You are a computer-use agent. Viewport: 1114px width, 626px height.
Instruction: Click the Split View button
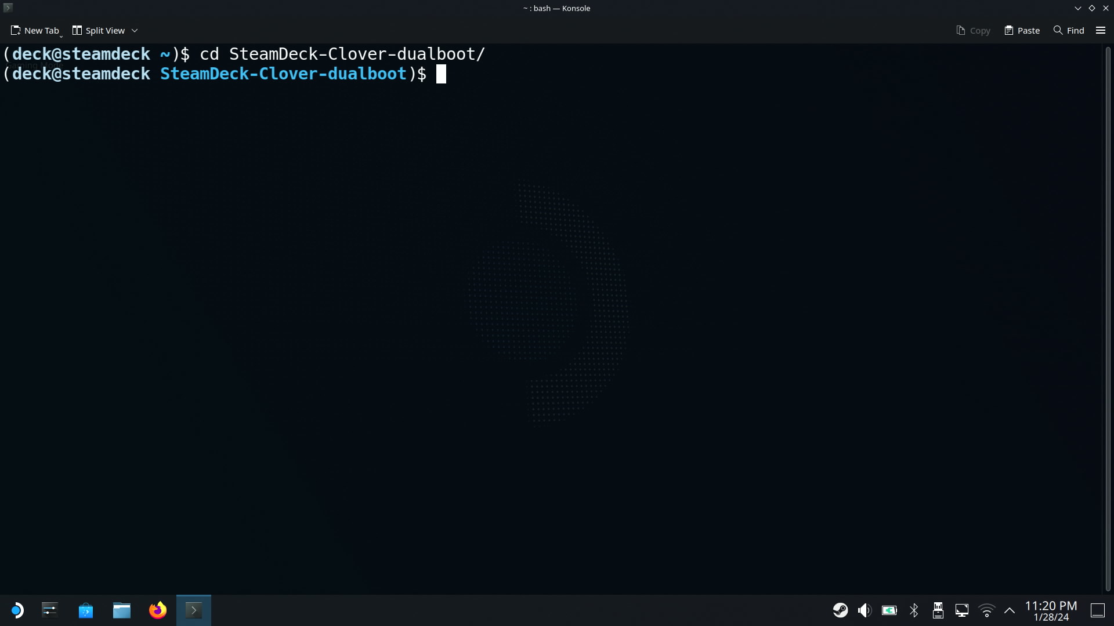(98, 30)
